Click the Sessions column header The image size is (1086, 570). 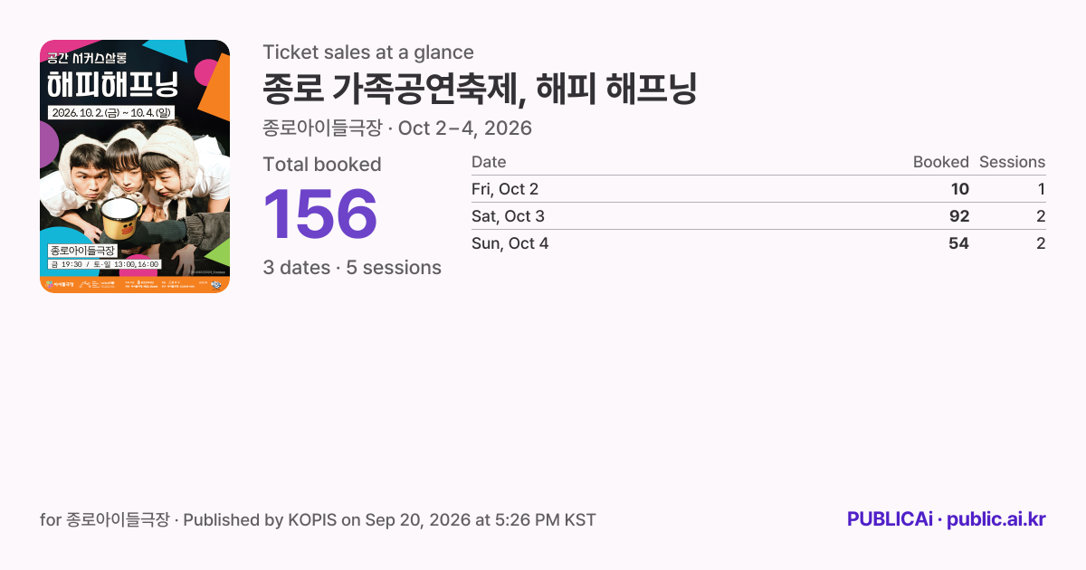1012,162
